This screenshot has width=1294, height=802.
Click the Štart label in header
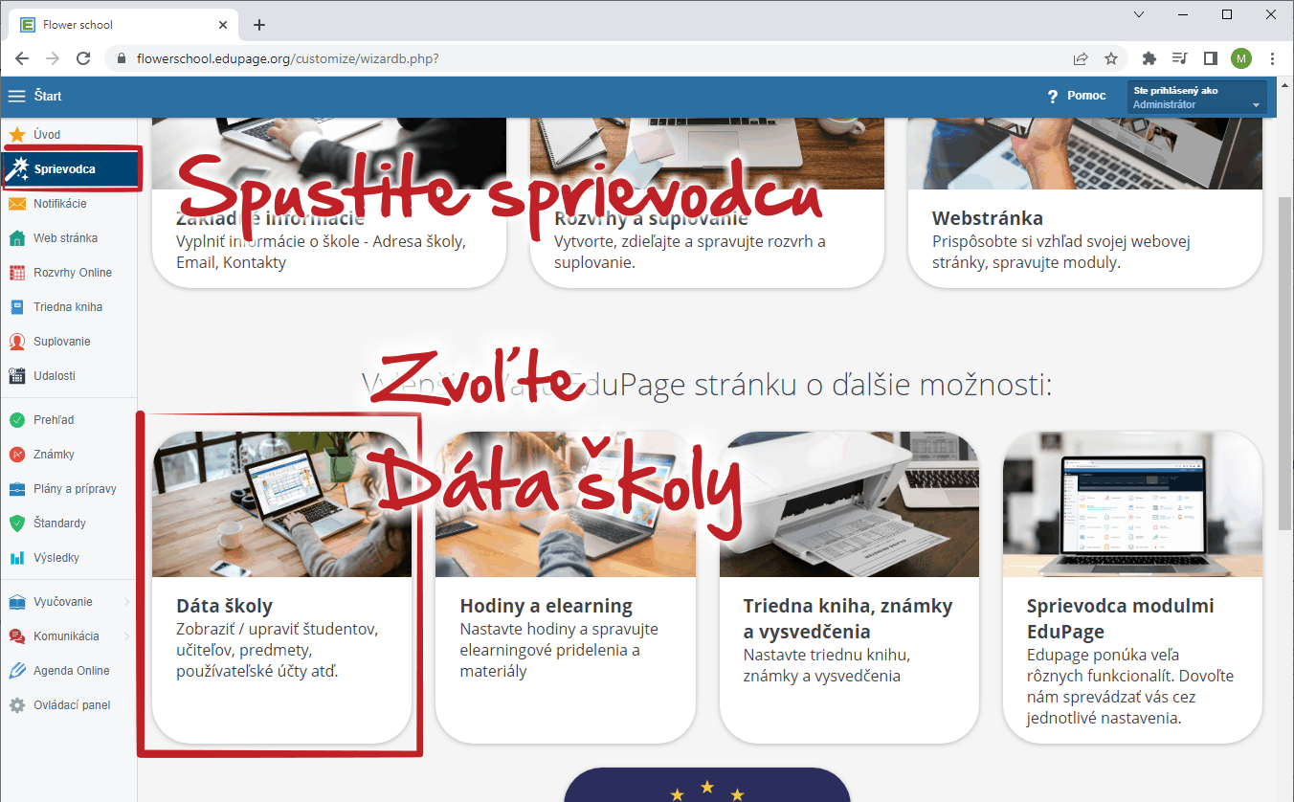click(x=48, y=96)
